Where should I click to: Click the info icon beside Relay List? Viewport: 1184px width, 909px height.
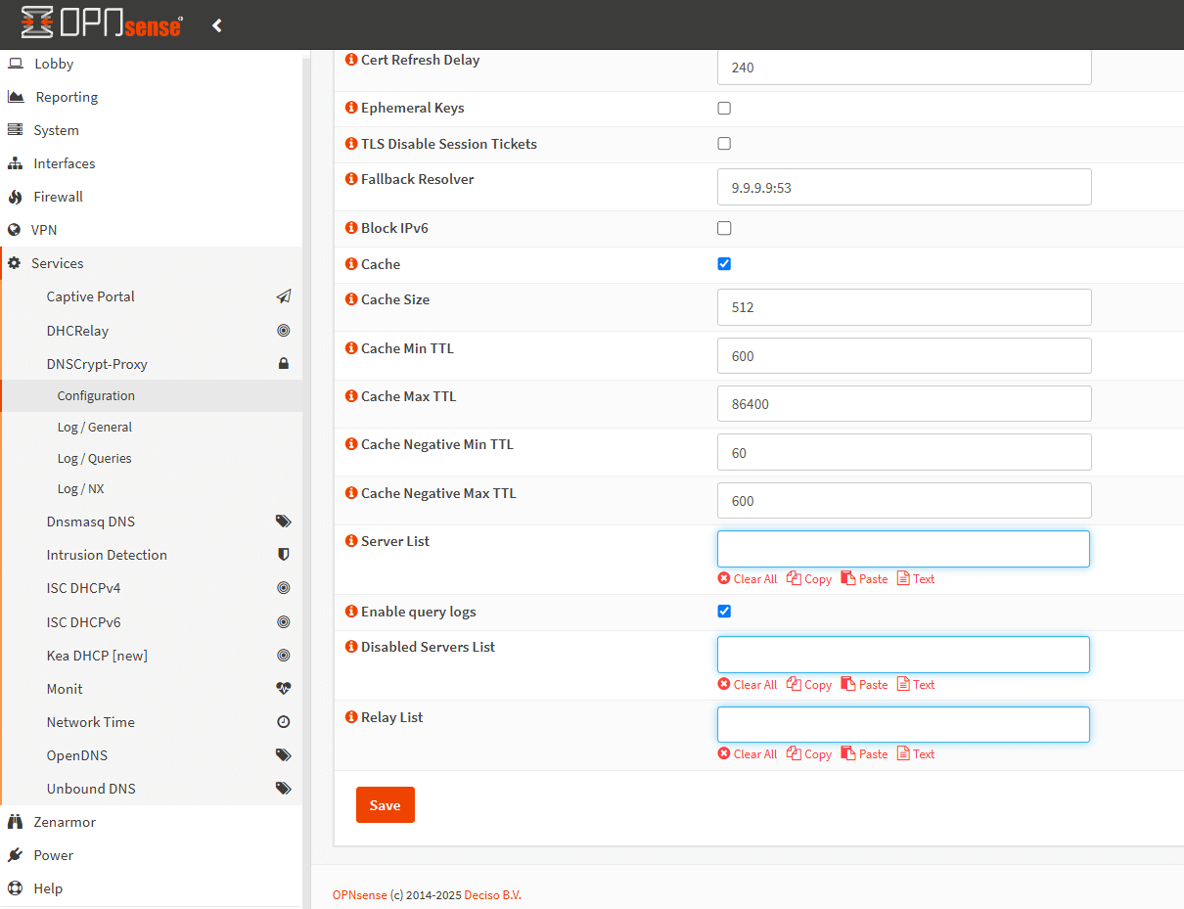point(351,717)
